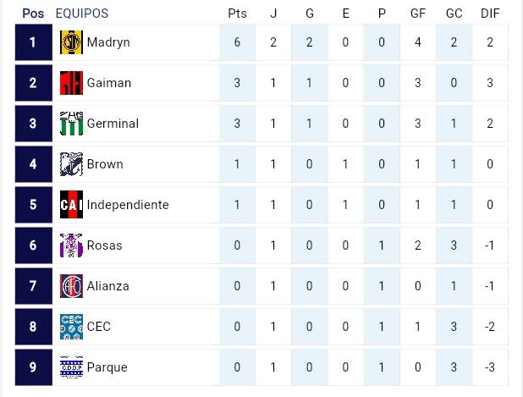The width and height of the screenshot is (523, 397).
Task: Click the Gaiman team crest icon
Action: [71, 83]
